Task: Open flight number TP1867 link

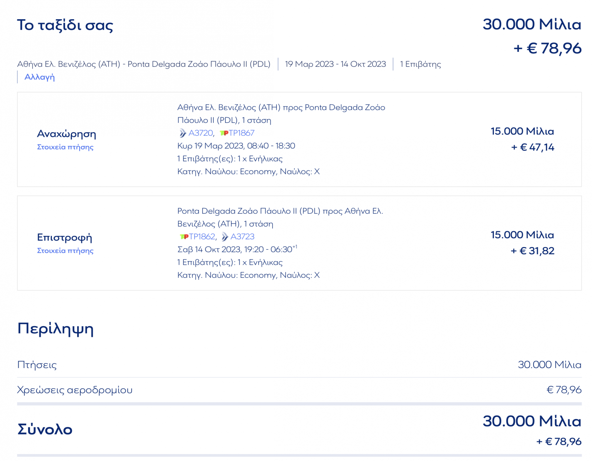Action: pyautogui.click(x=242, y=133)
